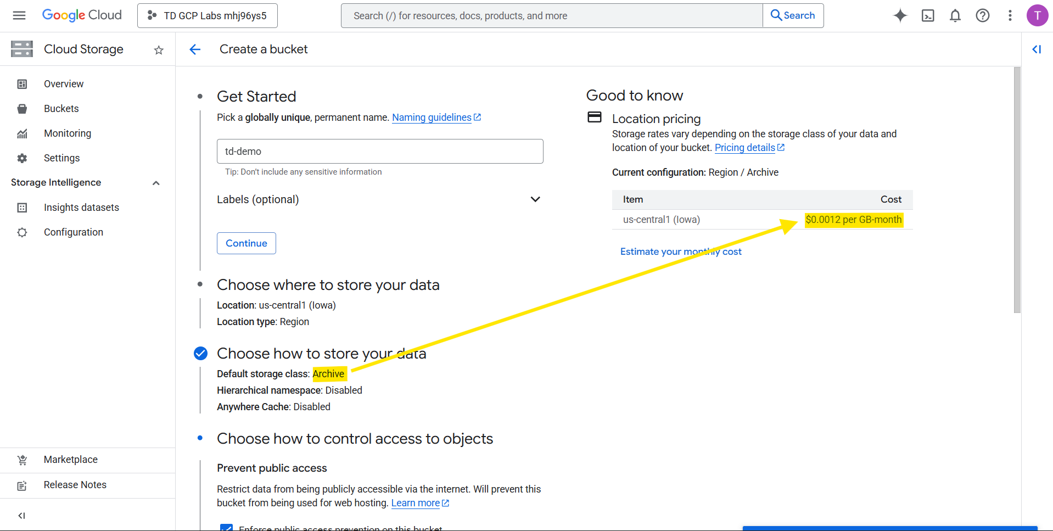The height and width of the screenshot is (531, 1053).
Task: Click the Continue button
Action: pyautogui.click(x=246, y=243)
